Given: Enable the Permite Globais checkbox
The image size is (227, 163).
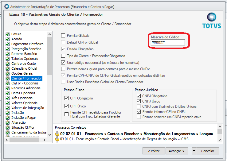Looking at the screenshot, I should pyautogui.click(x=63, y=36).
